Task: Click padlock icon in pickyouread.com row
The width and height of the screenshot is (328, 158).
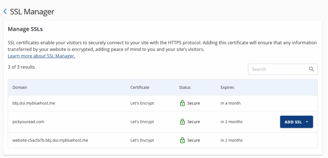Action: pos(182,122)
